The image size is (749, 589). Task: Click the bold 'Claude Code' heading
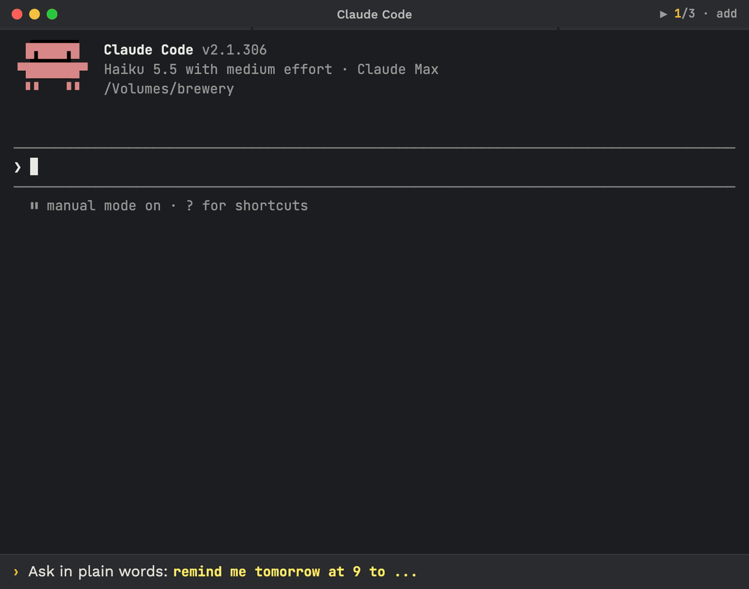[148, 49]
